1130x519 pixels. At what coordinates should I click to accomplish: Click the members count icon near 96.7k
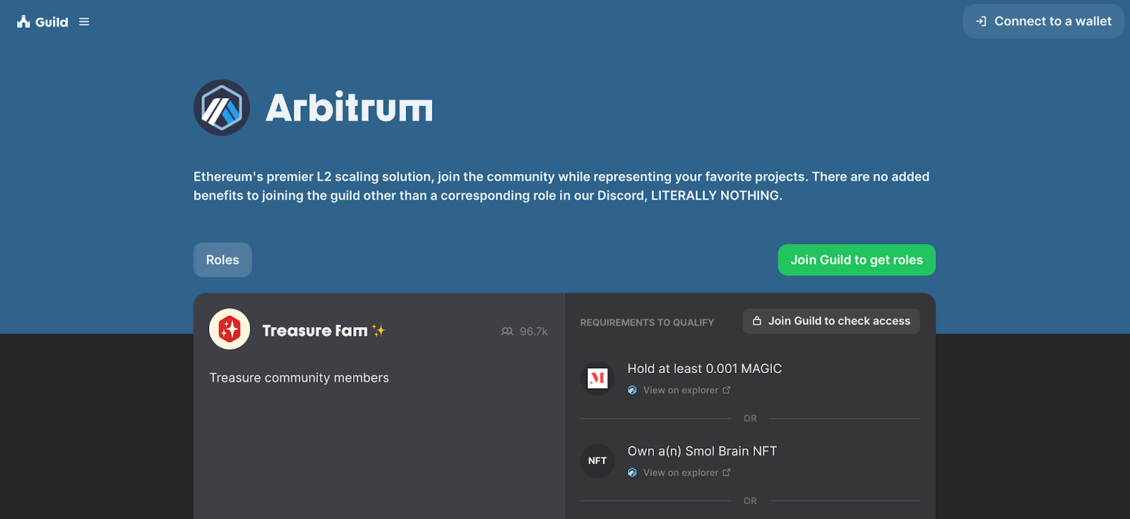tap(507, 331)
